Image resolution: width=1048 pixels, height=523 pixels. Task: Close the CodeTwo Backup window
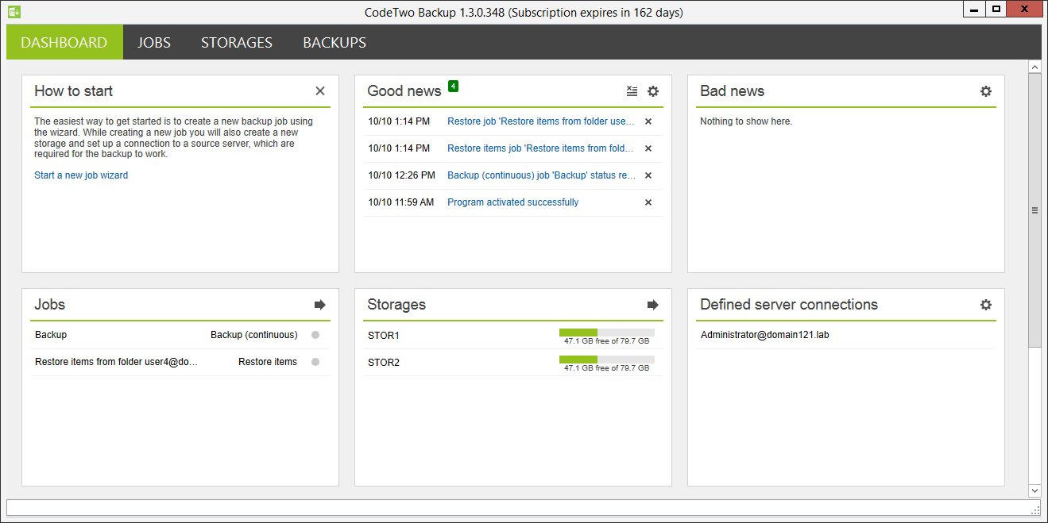pyautogui.click(x=1026, y=9)
